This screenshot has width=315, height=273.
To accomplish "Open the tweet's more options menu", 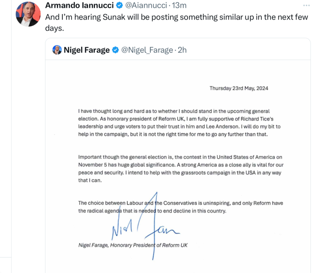I will pos(307,5).
